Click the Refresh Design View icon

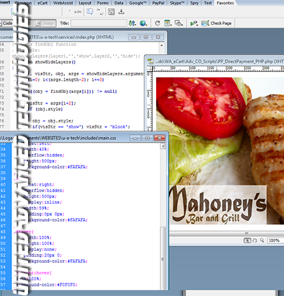coord(157,23)
